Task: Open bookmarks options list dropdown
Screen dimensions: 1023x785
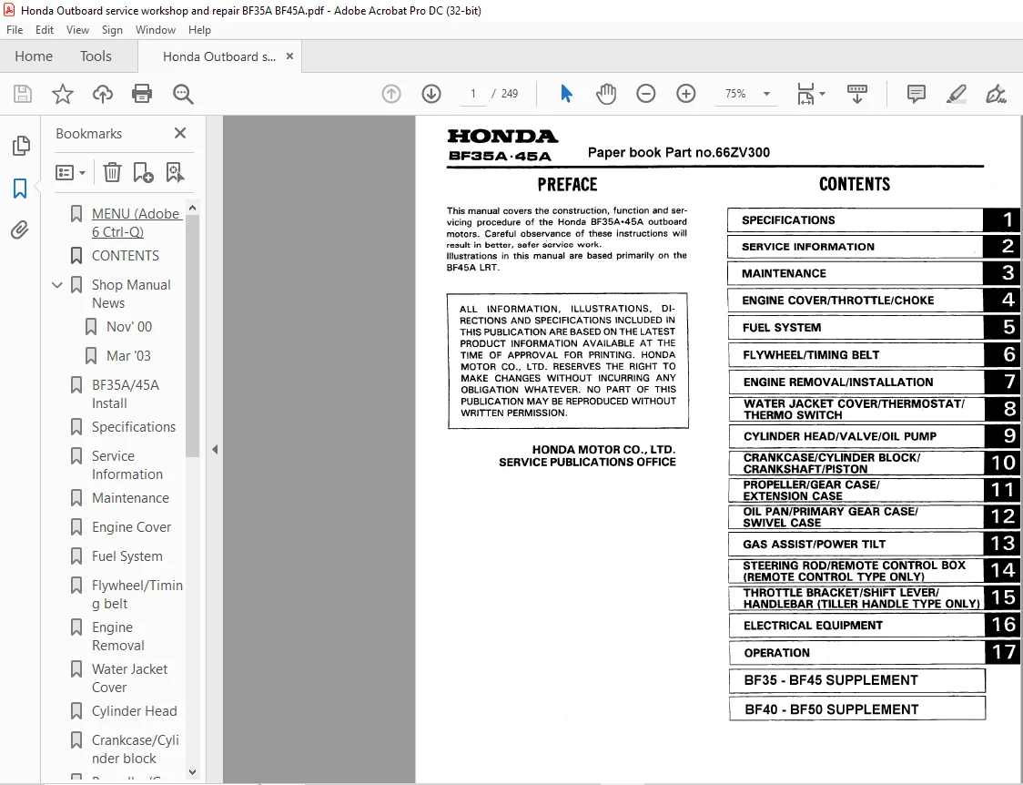Action: [x=70, y=173]
